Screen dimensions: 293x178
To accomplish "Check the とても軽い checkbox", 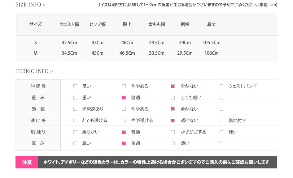I will 173,98.
